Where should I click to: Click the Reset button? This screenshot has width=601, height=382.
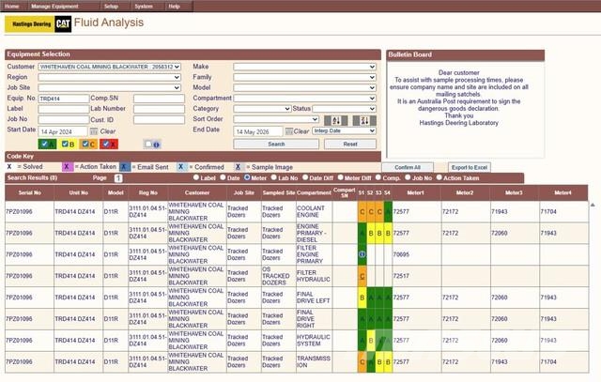[350, 144]
